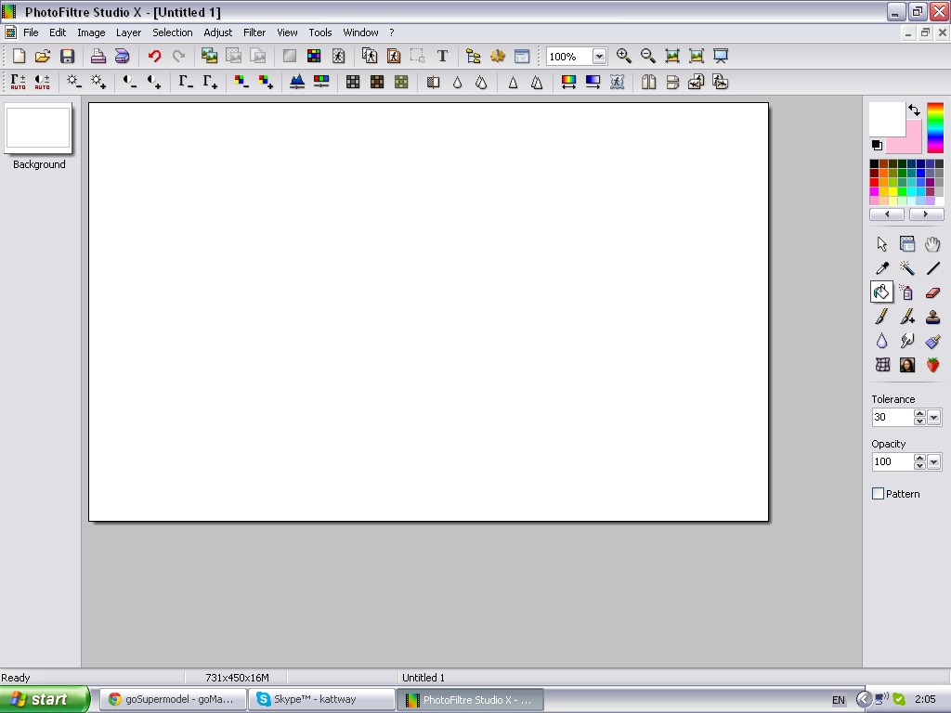Image resolution: width=951 pixels, height=713 pixels.
Task: Decrease Opacity with the down spinner
Action: 919,466
